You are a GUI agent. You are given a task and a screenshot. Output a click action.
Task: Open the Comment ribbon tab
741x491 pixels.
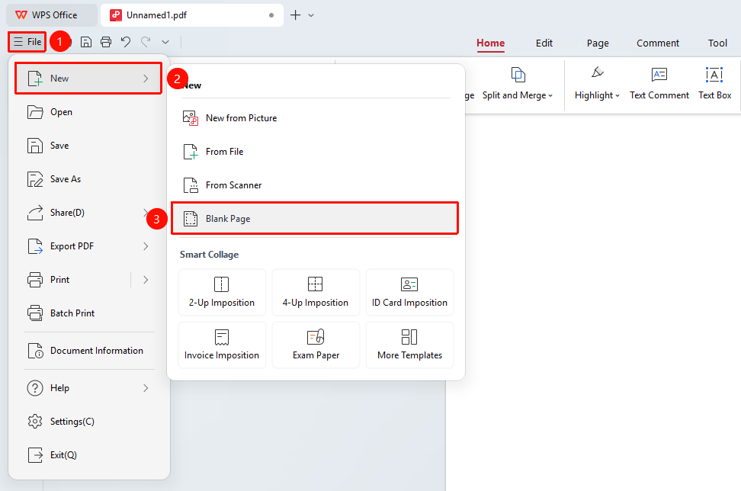pyautogui.click(x=658, y=43)
